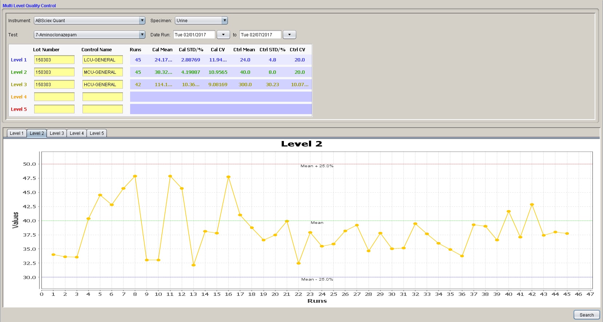Click Level 1 Cal STD value 2.88769
Screen dimensions: 603x322
pos(191,60)
